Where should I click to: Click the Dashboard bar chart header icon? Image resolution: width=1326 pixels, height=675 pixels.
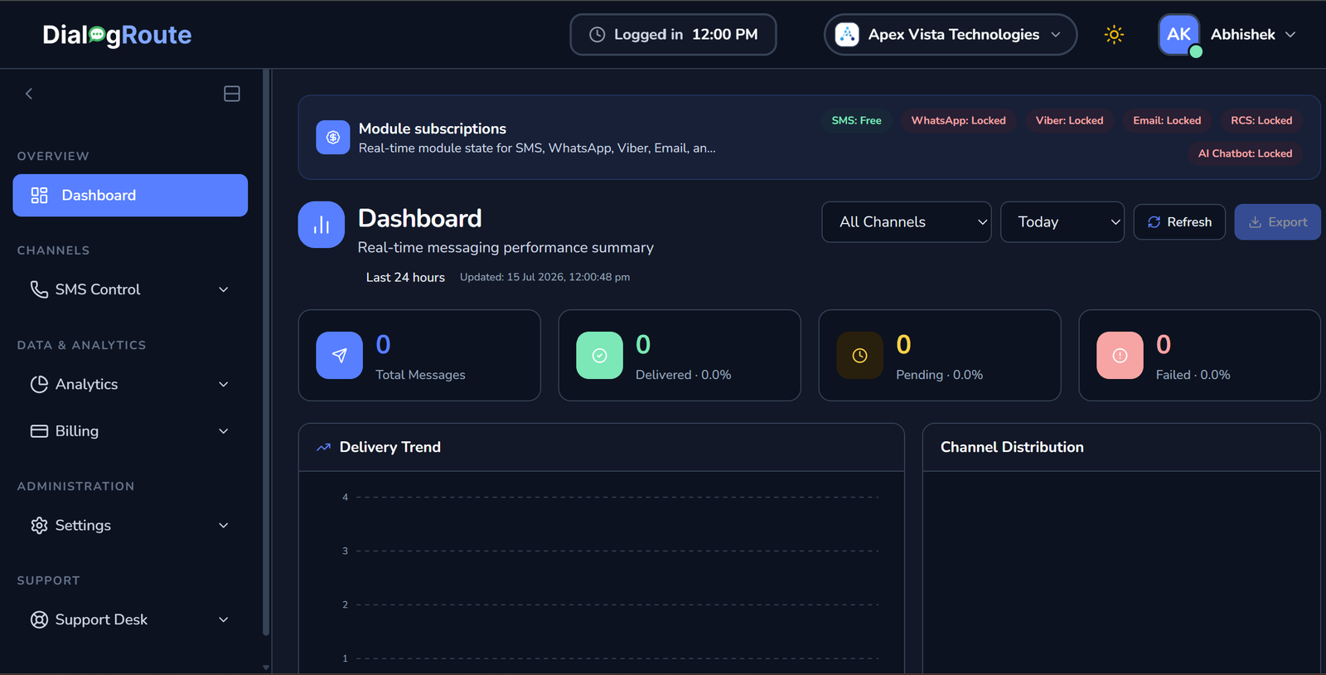point(322,225)
